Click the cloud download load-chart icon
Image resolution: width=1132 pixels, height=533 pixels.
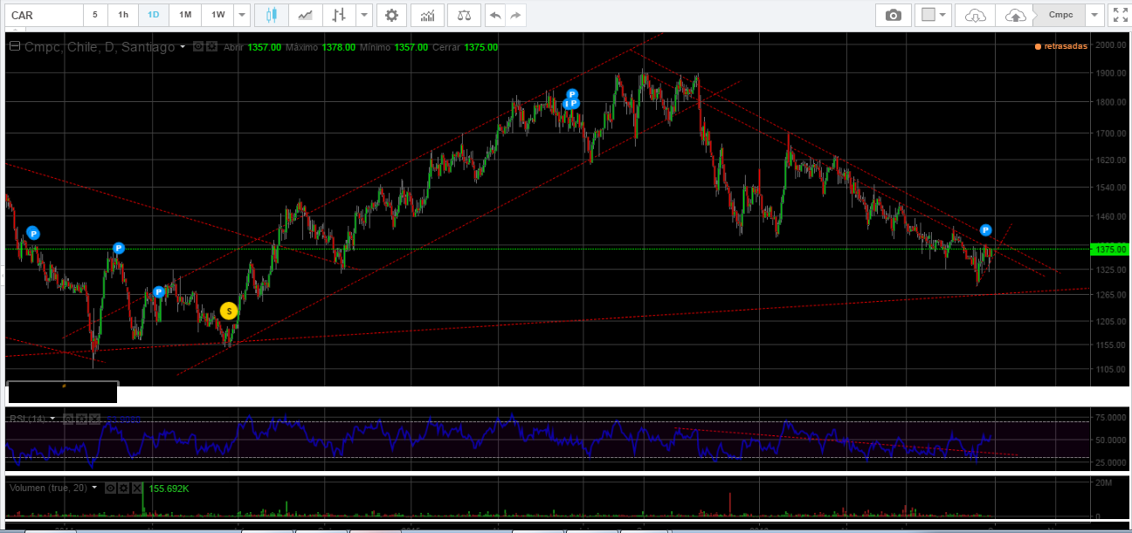(x=976, y=15)
